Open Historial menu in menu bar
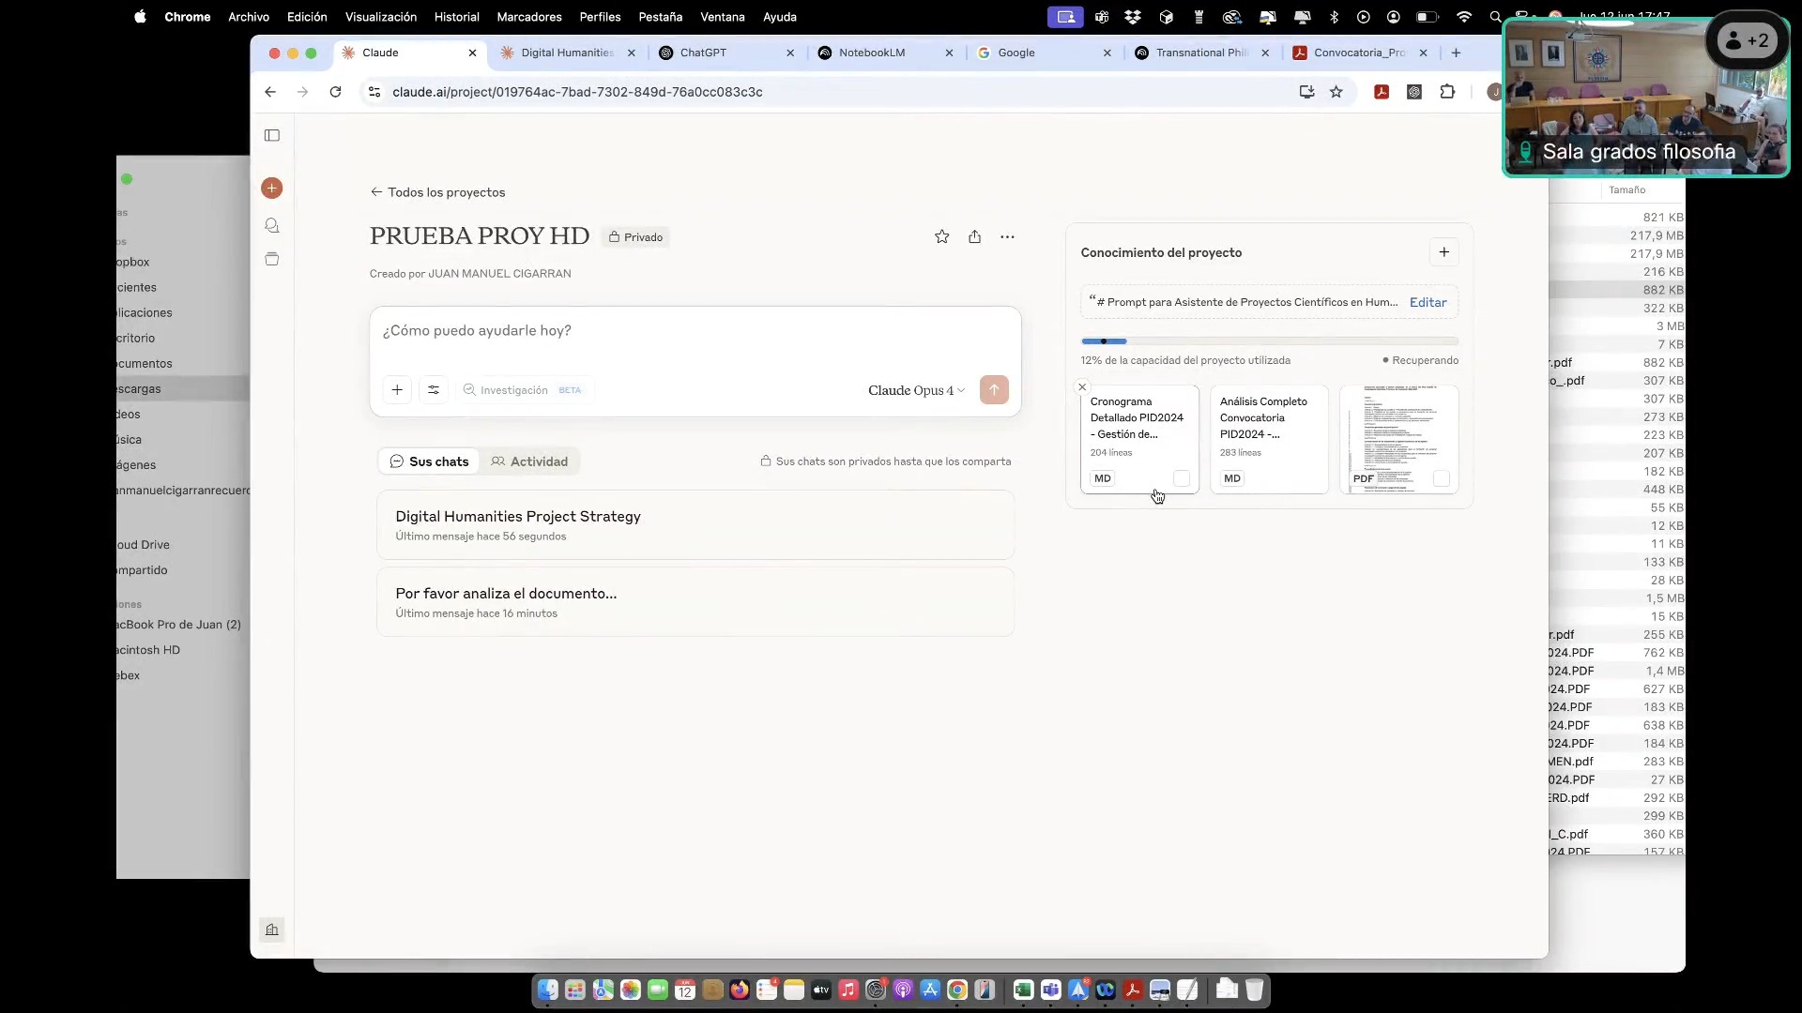Viewport: 1802px width, 1013px height. click(457, 17)
